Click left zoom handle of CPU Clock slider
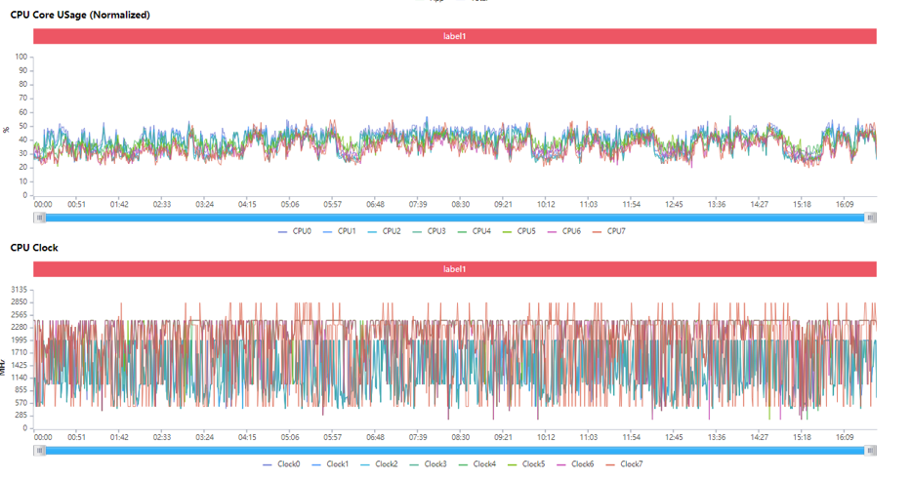 pyautogui.click(x=40, y=451)
